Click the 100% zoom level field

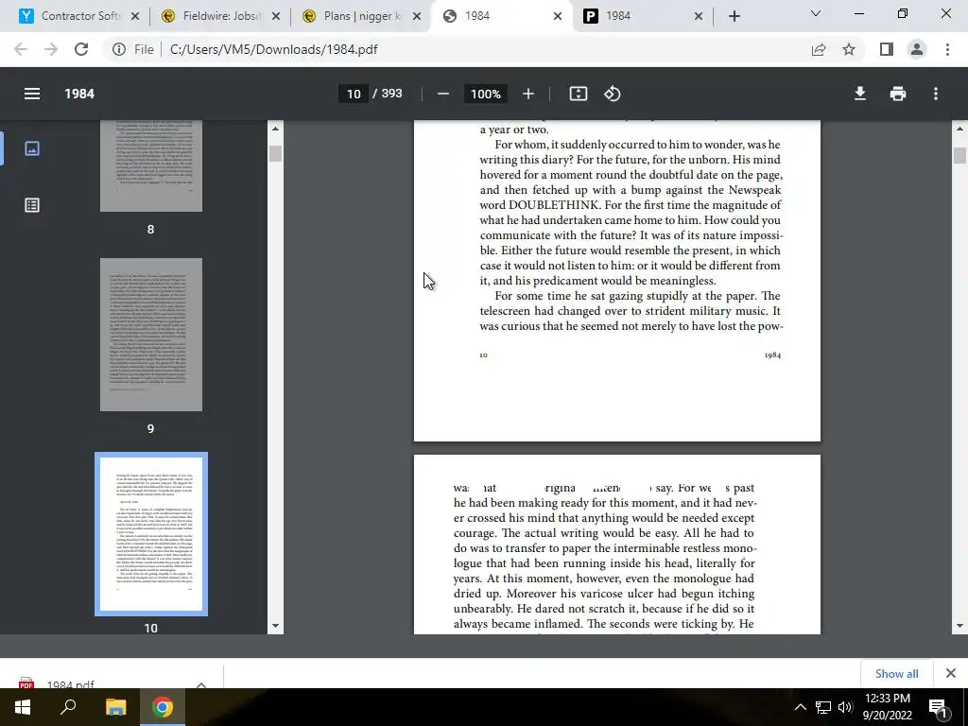click(486, 94)
